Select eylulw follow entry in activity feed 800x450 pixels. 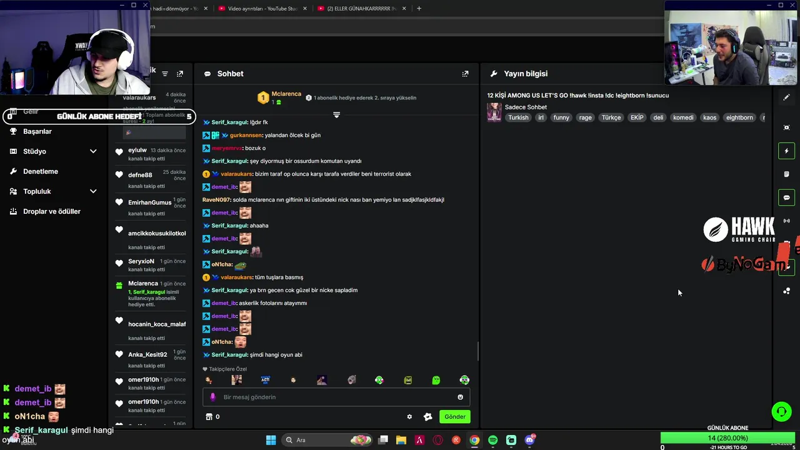tap(150, 154)
